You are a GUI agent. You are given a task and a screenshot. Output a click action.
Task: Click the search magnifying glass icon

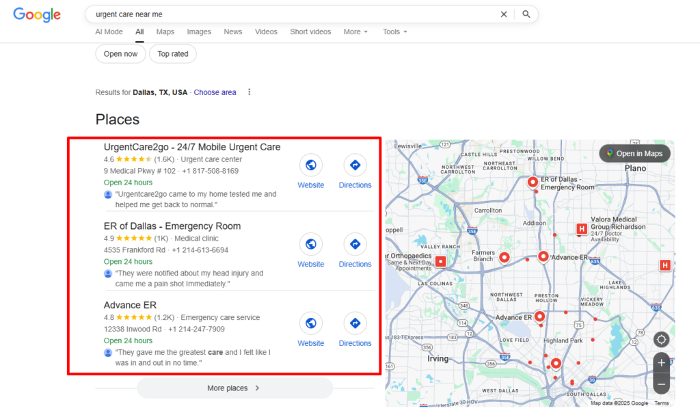525,14
